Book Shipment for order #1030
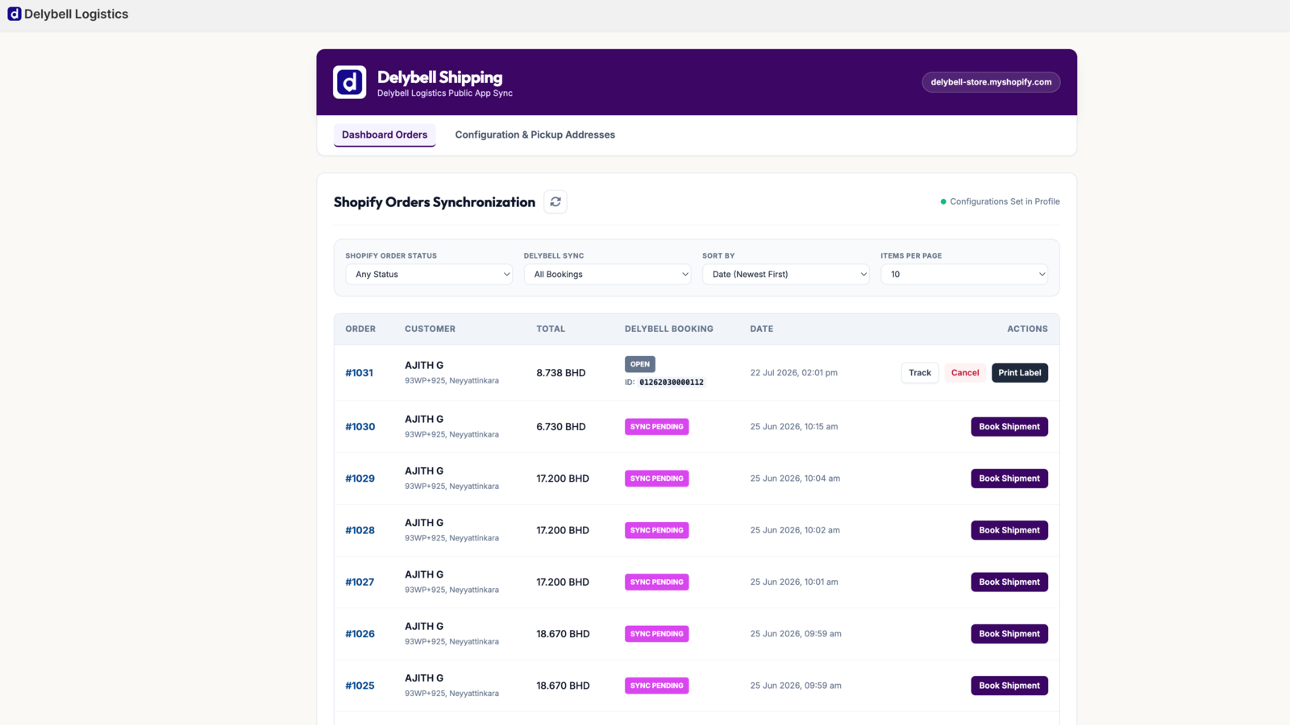 [1009, 427]
